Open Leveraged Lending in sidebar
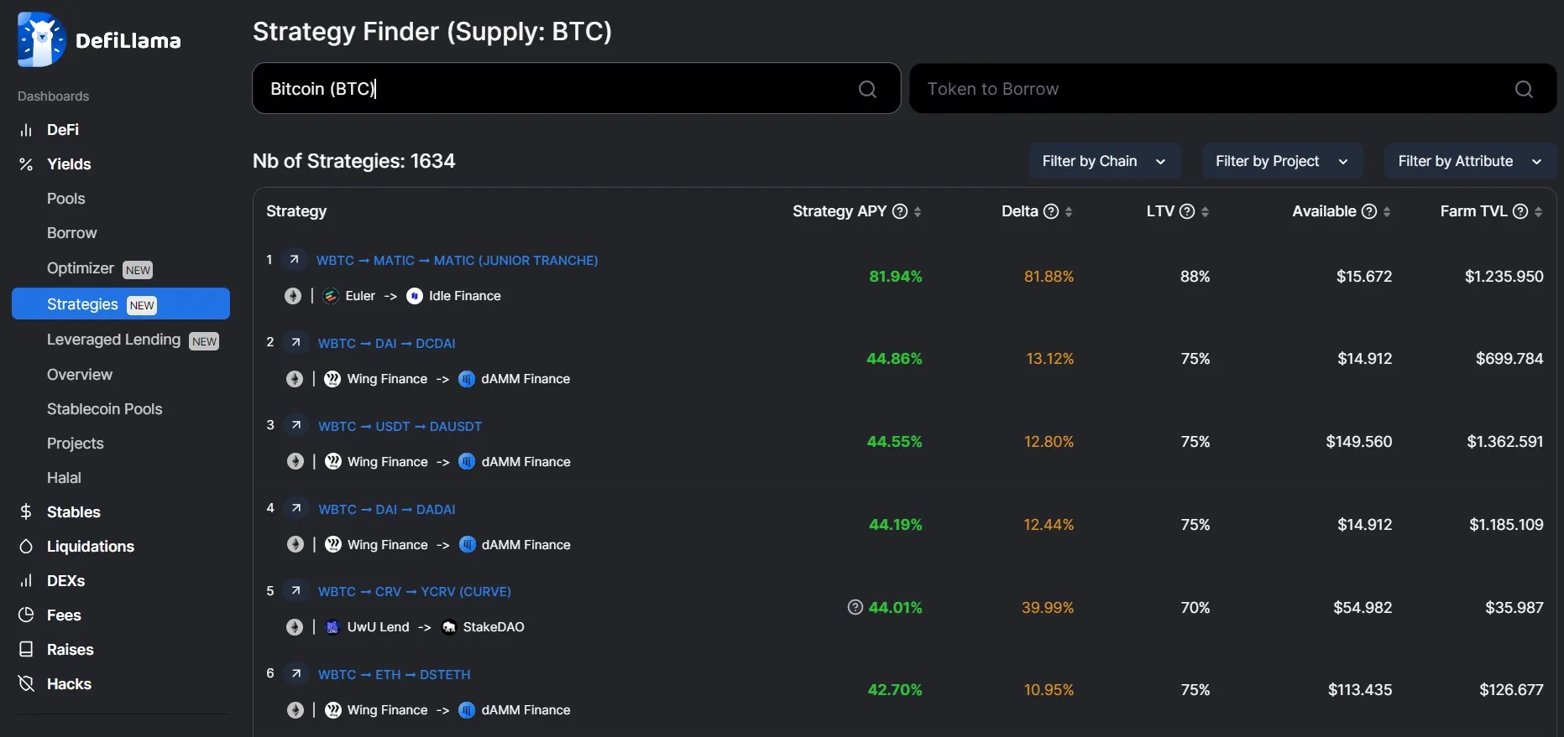The image size is (1564, 737). tap(114, 340)
